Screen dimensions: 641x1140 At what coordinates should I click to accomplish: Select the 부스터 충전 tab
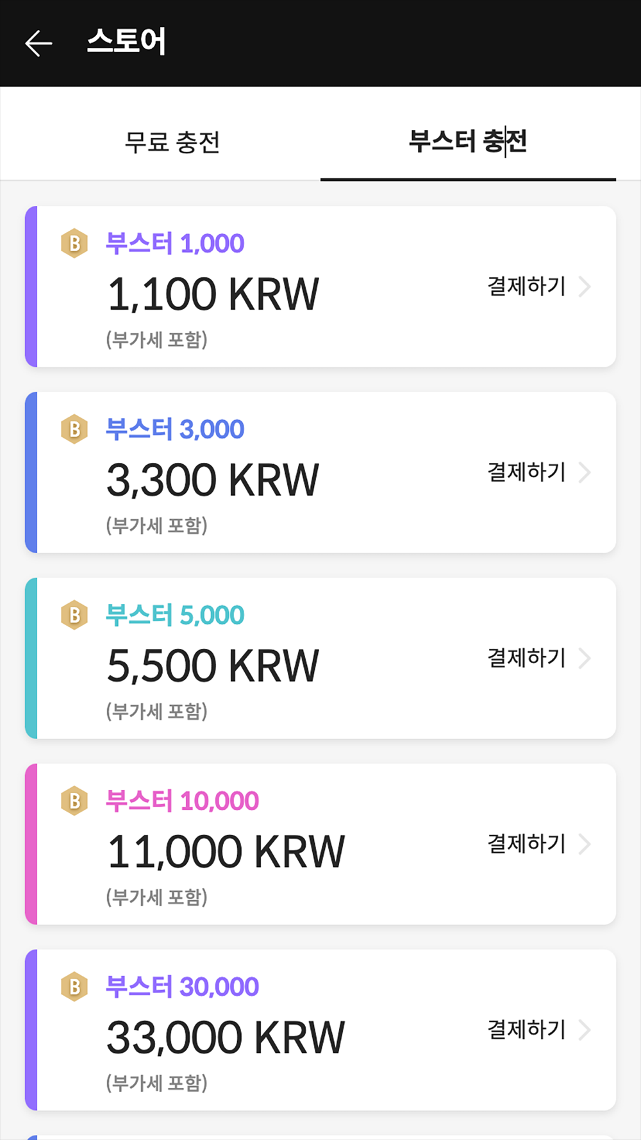pos(468,141)
